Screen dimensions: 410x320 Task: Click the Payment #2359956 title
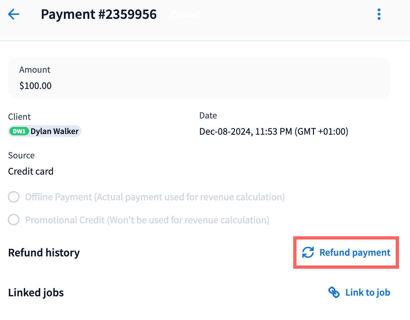click(x=99, y=14)
